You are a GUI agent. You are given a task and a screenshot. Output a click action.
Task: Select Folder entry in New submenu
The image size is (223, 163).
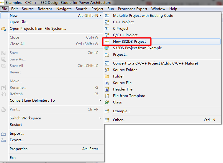162,76
